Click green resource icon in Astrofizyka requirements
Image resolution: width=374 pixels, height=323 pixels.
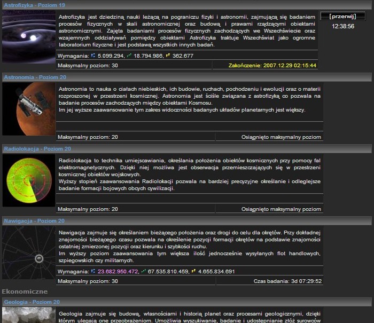(129, 55)
